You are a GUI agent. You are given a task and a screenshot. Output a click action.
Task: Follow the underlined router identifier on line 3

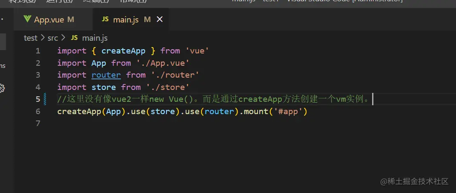coord(106,75)
